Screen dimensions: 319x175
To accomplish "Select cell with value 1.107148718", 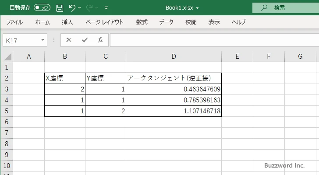I will tap(174, 111).
